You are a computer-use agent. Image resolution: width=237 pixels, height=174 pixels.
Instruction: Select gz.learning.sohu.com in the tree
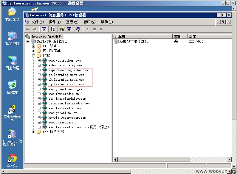tap(66, 75)
